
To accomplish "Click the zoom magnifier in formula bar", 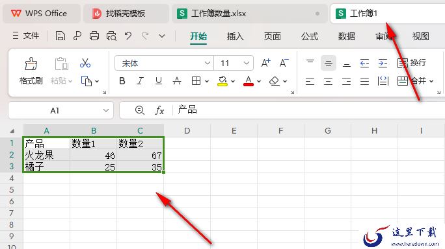I will point(140,110).
